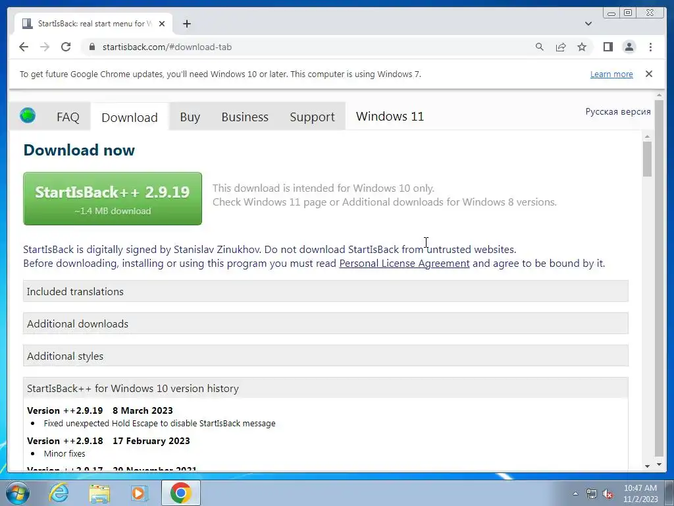674x506 pixels.
Task: Click the 'Download now' heading
Action: click(x=79, y=150)
